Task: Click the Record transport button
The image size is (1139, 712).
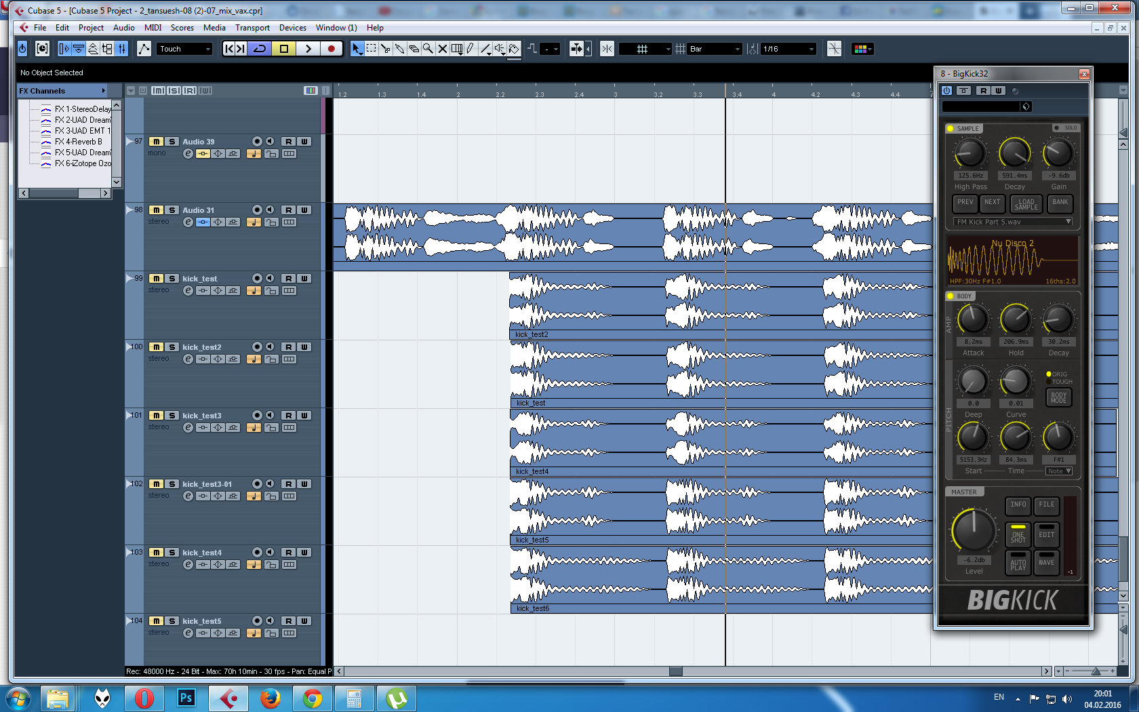Action: coord(332,49)
